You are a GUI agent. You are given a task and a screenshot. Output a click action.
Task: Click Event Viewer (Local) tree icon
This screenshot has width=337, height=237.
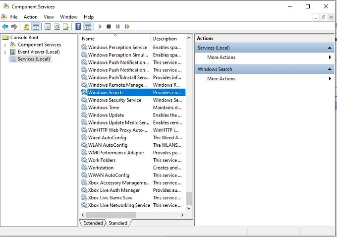[x=13, y=52]
